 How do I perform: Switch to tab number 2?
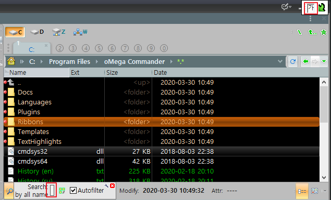pyautogui.click(x=60, y=48)
